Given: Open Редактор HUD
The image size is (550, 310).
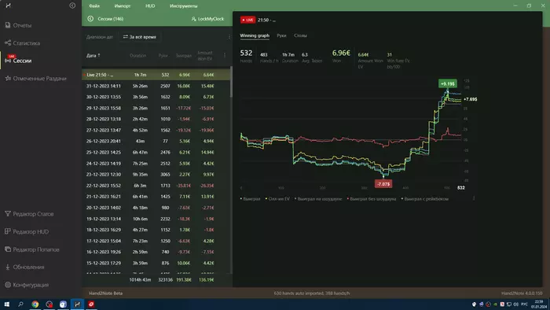Looking at the screenshot, I should coord(27,231).
